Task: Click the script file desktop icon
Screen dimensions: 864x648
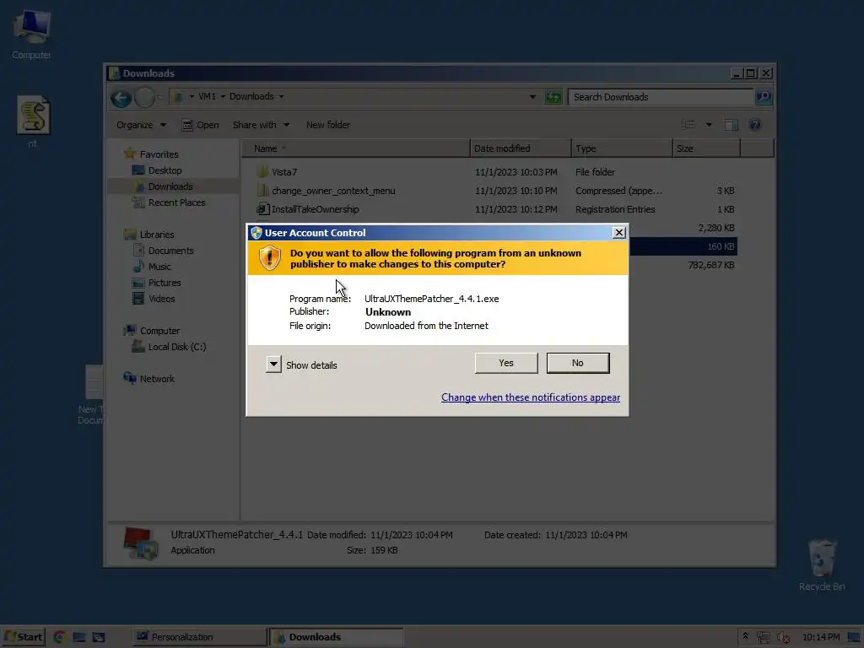Action: point(33,115)
